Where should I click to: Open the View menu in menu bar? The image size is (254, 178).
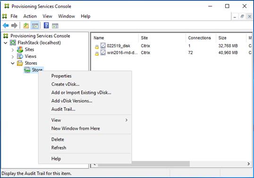point(47,16)
